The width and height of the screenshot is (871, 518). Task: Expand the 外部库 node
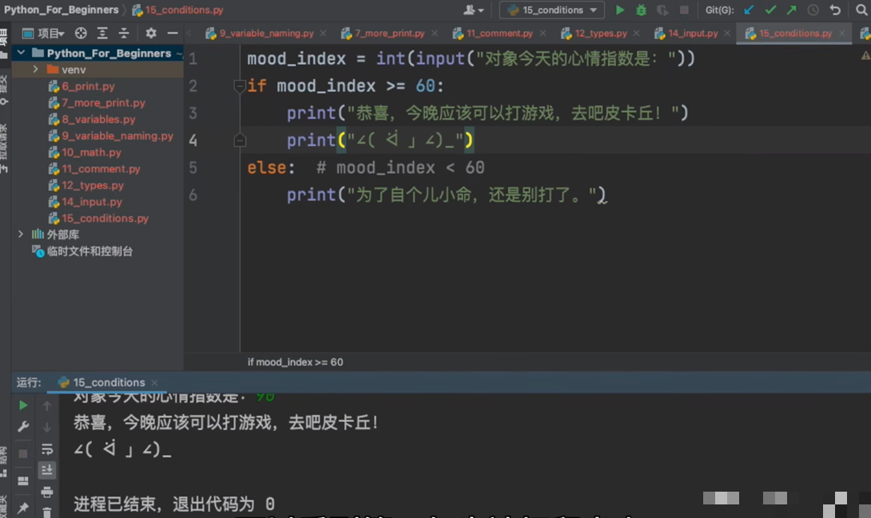(x=21, y=234)
